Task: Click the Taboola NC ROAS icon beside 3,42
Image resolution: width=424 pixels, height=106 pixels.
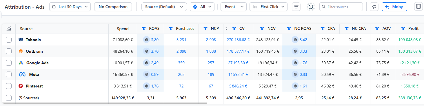Action: [295, 40]
